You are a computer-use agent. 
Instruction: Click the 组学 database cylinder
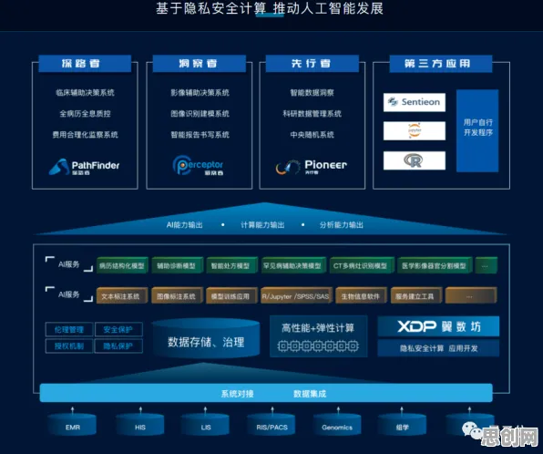[x=402, y=424]
